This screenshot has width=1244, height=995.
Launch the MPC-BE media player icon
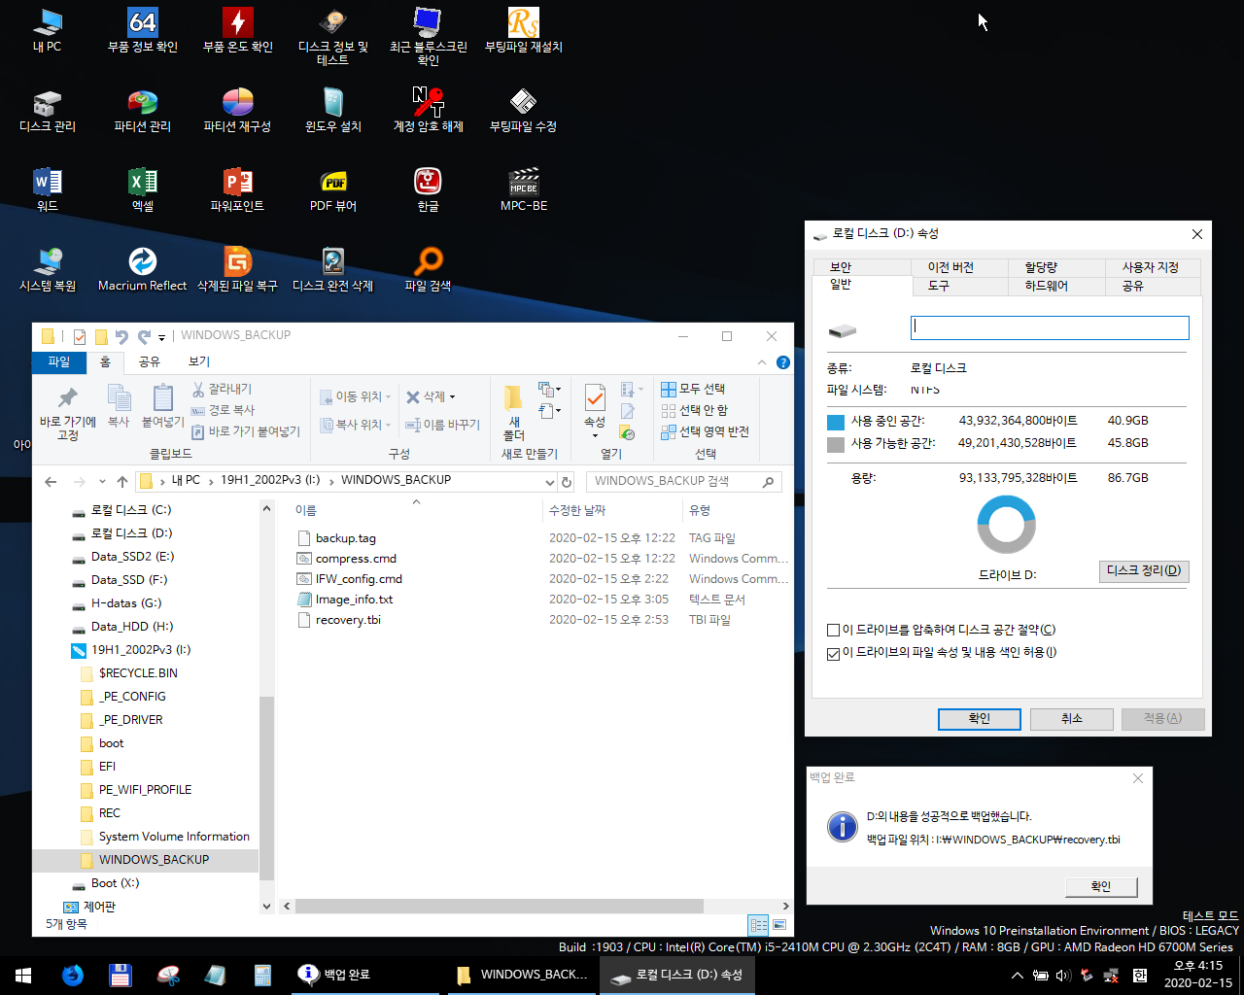click(x=524, y=190)
